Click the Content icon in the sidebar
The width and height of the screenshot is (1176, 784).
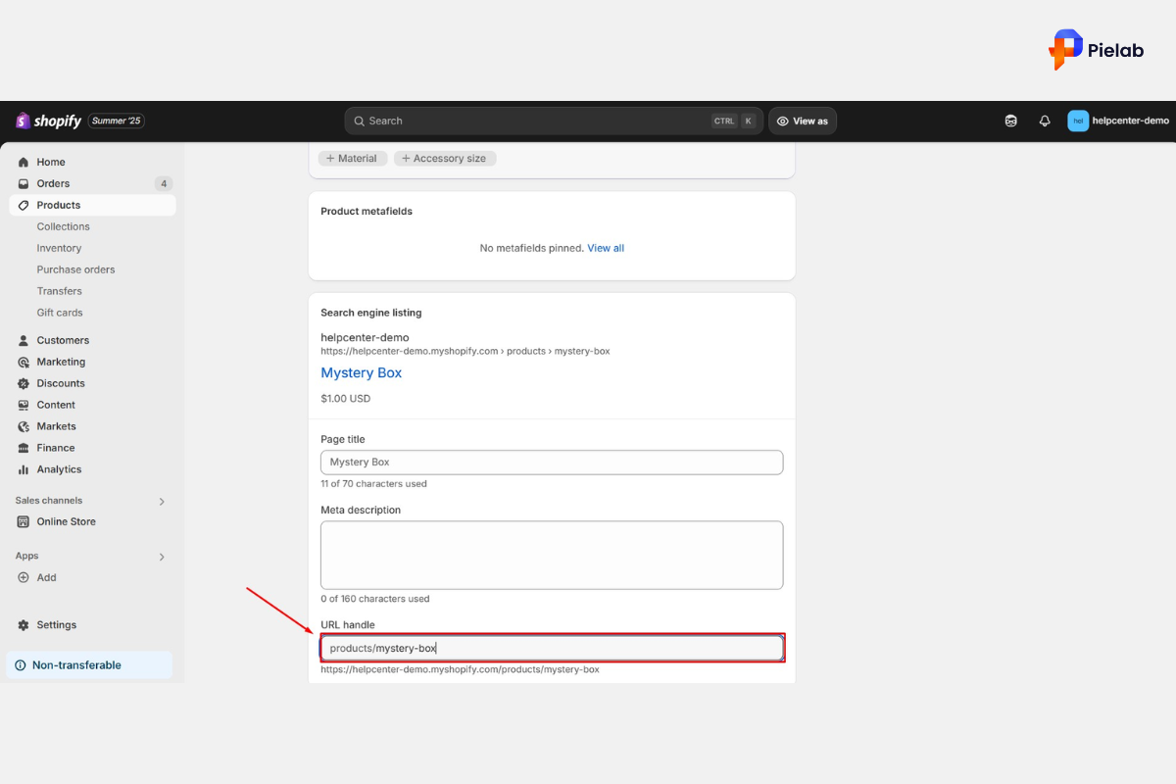click(x=24, y=405)
